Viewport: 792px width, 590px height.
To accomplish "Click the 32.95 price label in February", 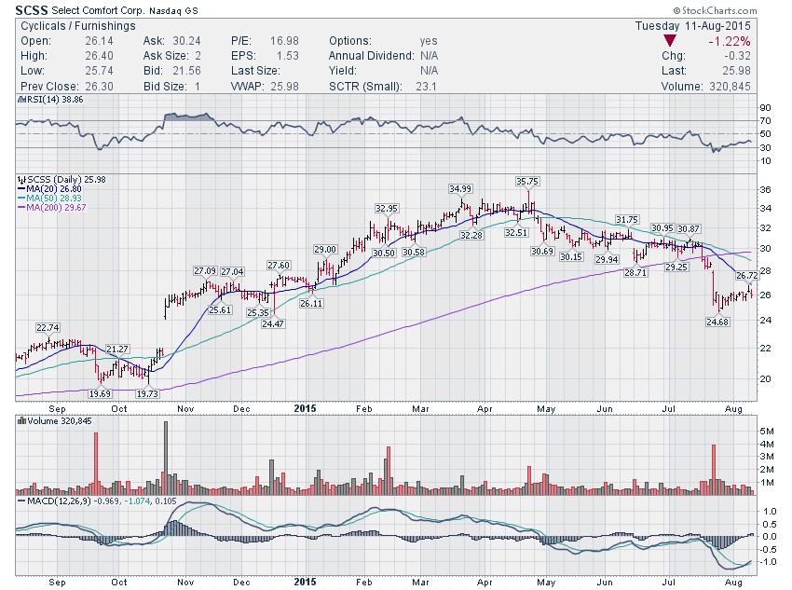I will tap(387, 208).
